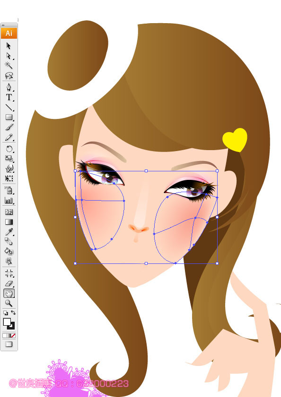Pick the Mesh tool
Screen dimensions: 281x397
click(9, 212)
